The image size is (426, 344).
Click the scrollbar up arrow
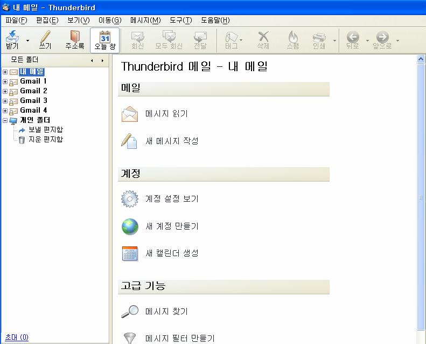click(421, 59)
